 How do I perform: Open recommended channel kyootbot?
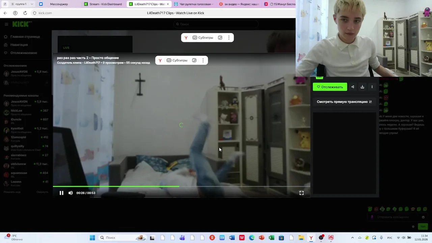26,130
